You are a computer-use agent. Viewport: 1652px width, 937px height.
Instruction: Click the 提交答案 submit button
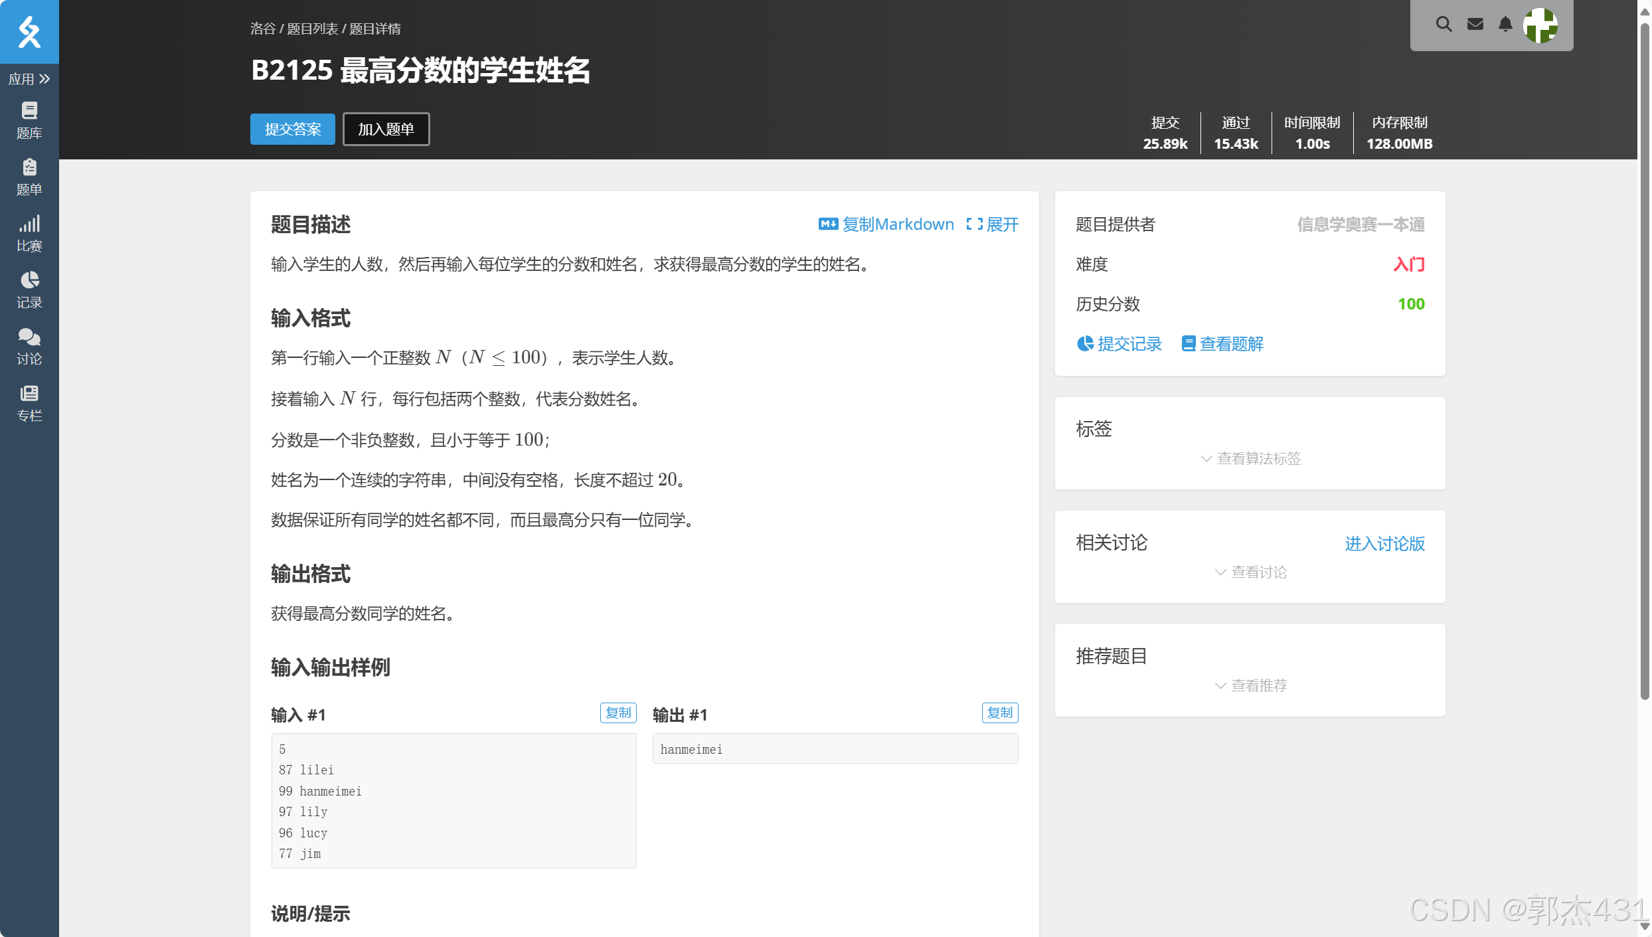click(293, 129)
